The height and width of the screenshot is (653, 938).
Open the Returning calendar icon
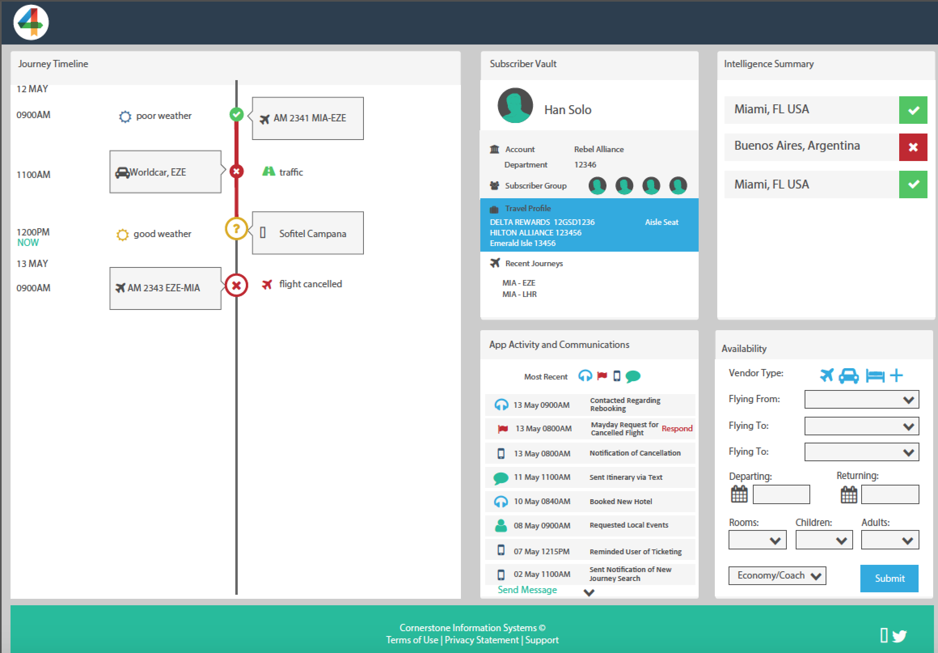849,494
